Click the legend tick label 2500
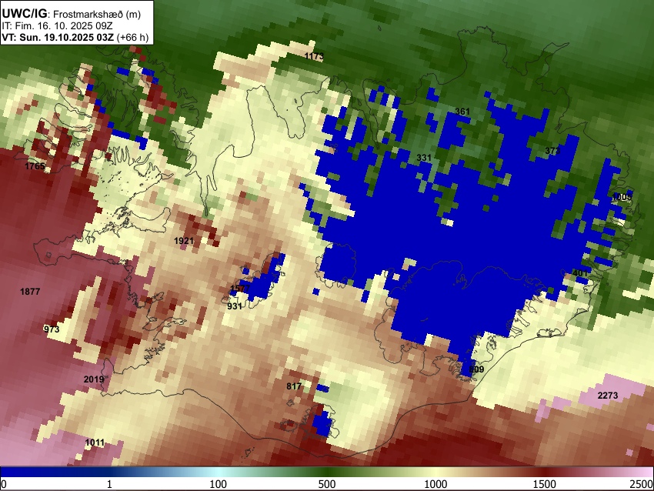 pyautogui.click(x=642, y=484)
